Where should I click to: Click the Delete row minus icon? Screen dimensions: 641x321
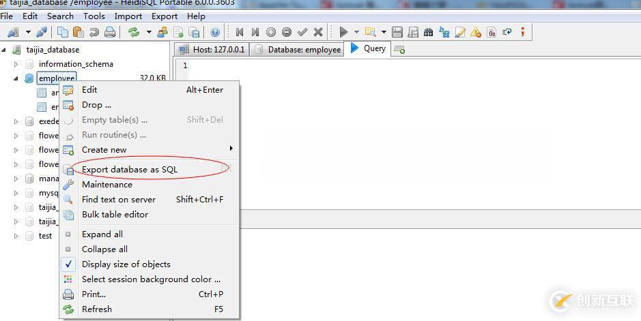(287, 32)
